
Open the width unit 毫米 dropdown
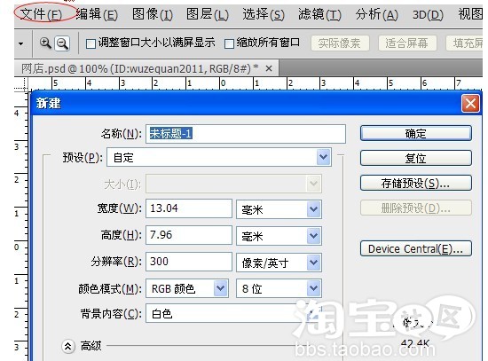(313, 209)
